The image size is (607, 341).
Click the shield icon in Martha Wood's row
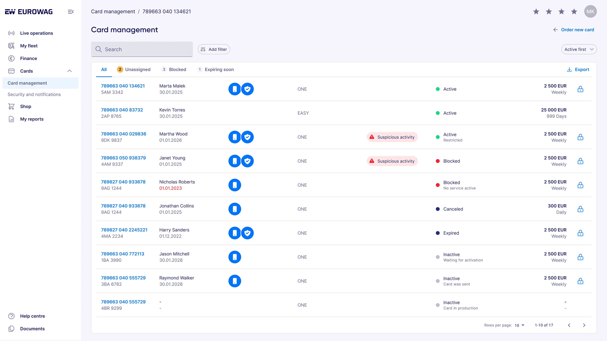click(x=247, y=137)
